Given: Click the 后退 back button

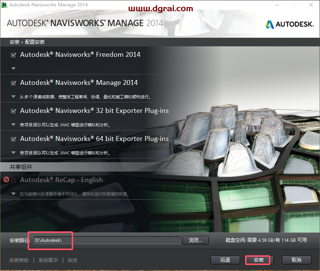Looking at the screenshot, I should point(225,260).
